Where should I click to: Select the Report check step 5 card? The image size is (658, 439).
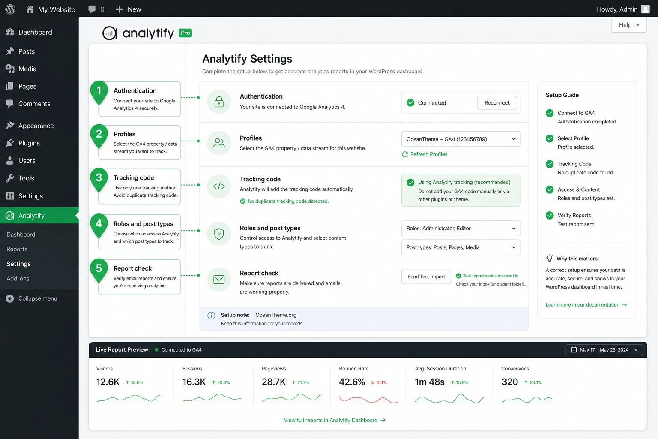point(140,277)
